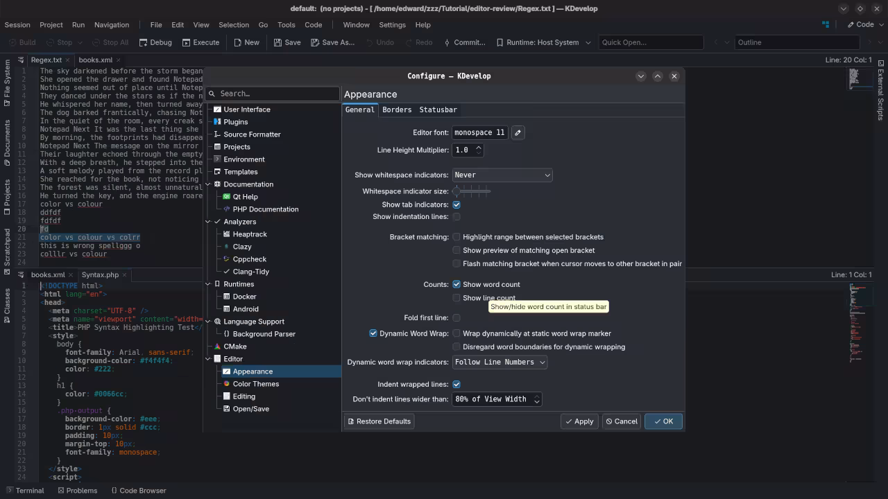
Task: Uncheck the Dynamic Word Wrap option
Action: coord(373,333)
